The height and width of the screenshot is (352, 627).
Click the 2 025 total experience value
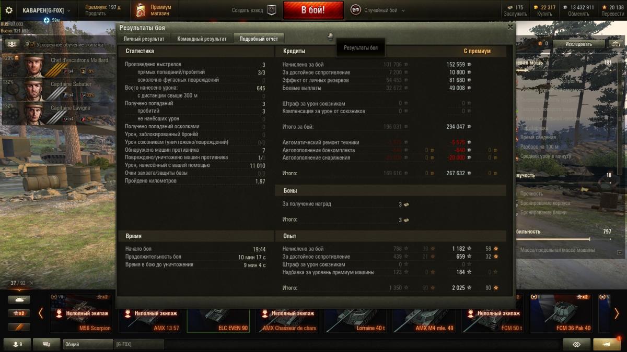click(x=459, y=288)
